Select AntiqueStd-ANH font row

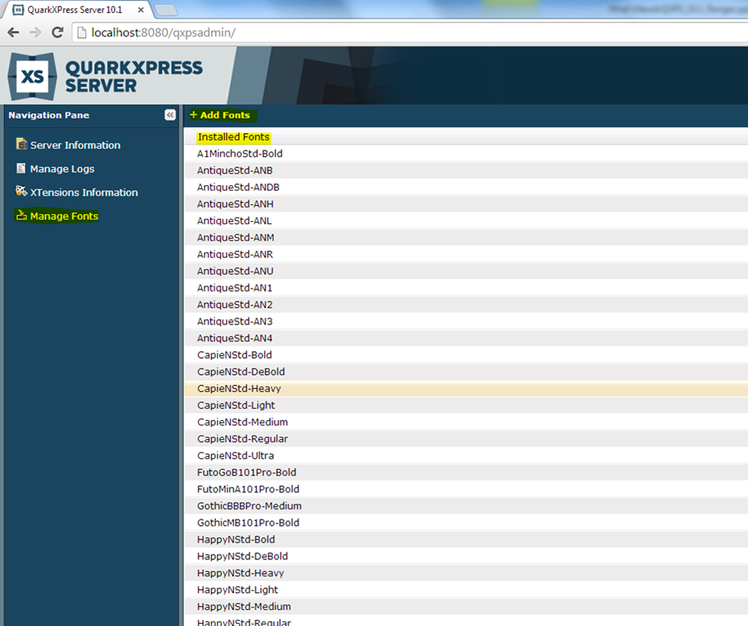point(466,204)
